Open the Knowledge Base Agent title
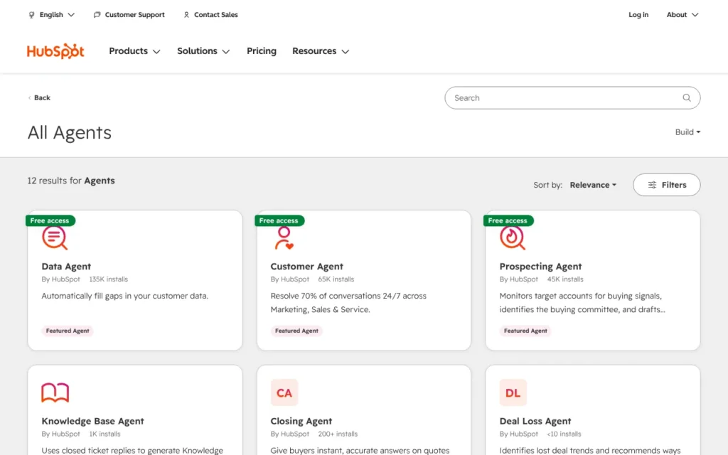 click(x=93, y=421)
